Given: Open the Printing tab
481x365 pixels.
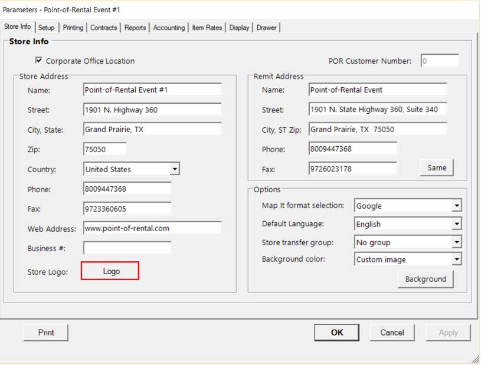Looking at the screenshot, I should tap(73, 28).
